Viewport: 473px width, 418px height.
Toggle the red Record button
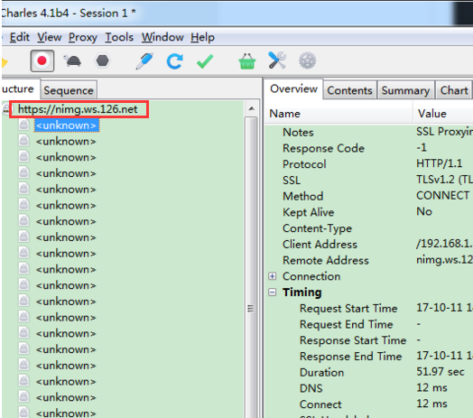coord(42,60)
